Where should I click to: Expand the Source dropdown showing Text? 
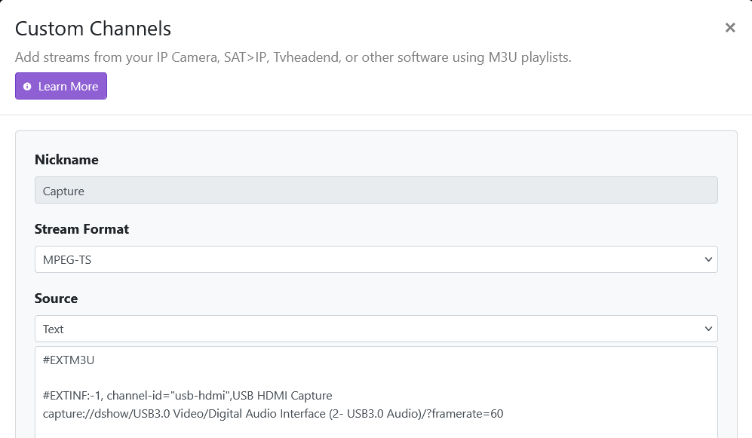376,329
